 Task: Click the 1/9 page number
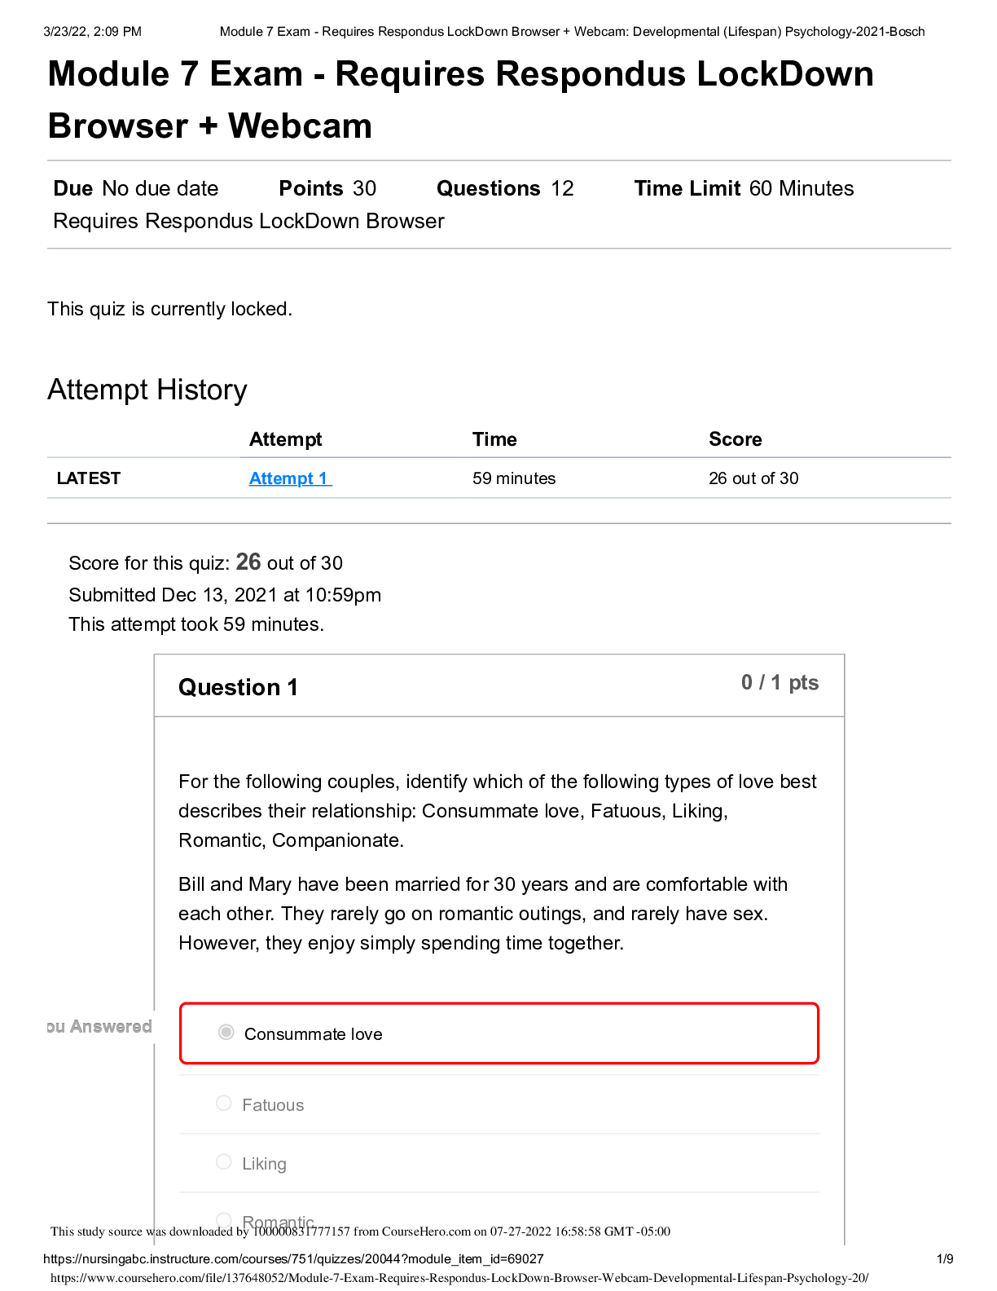tap(945, 1259)
